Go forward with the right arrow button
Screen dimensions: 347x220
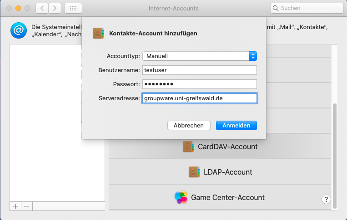[55, 8]
